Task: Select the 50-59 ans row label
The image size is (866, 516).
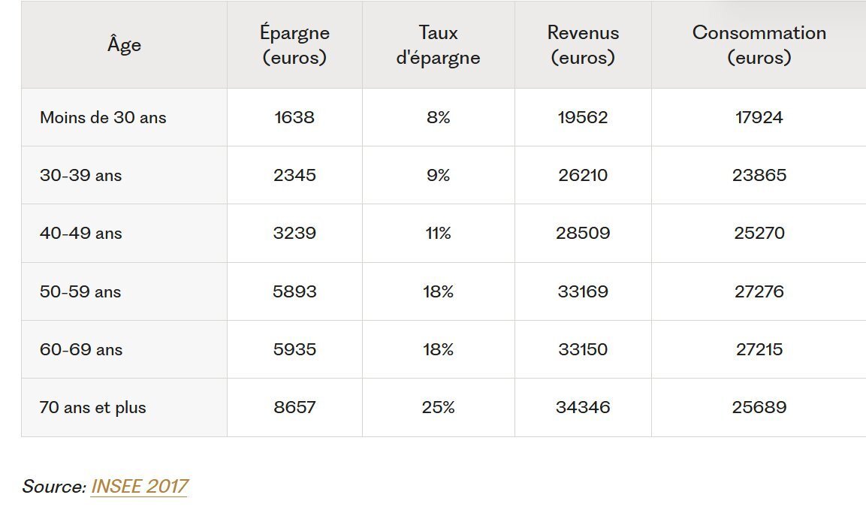Action: [80, 291]
